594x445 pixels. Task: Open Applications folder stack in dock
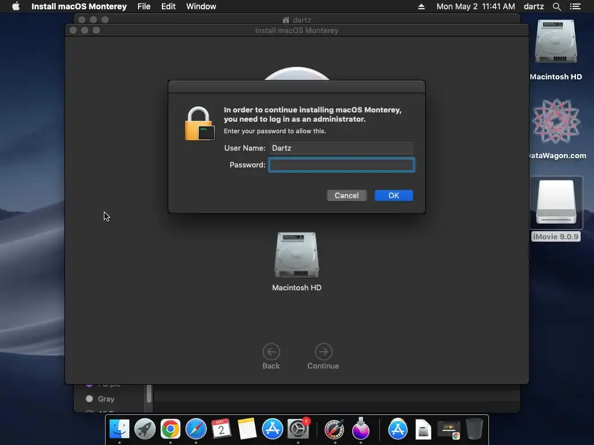pos(398,429)
